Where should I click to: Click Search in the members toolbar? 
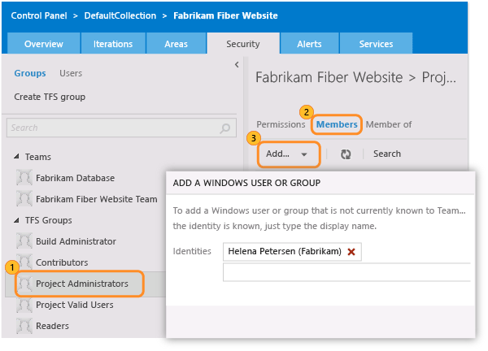point(387,154)
